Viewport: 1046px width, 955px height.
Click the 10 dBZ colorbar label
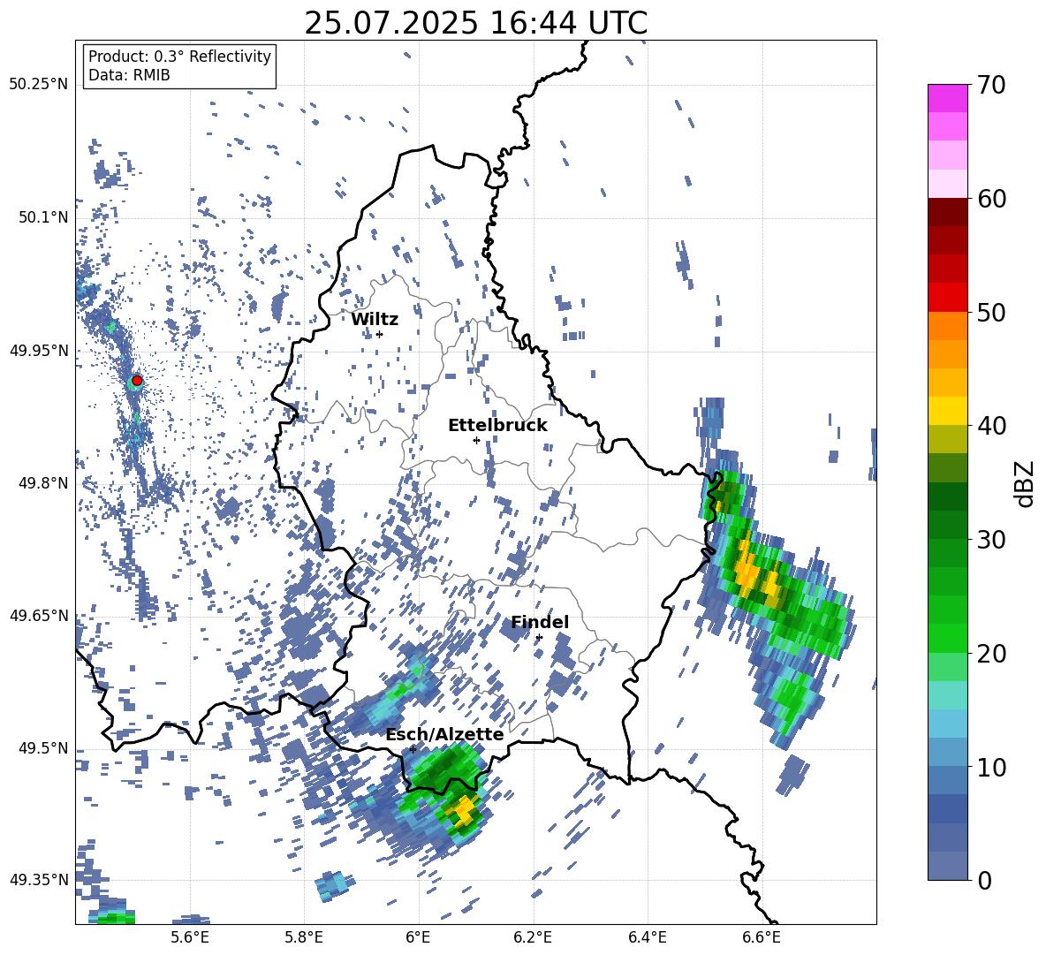point(991,767)
